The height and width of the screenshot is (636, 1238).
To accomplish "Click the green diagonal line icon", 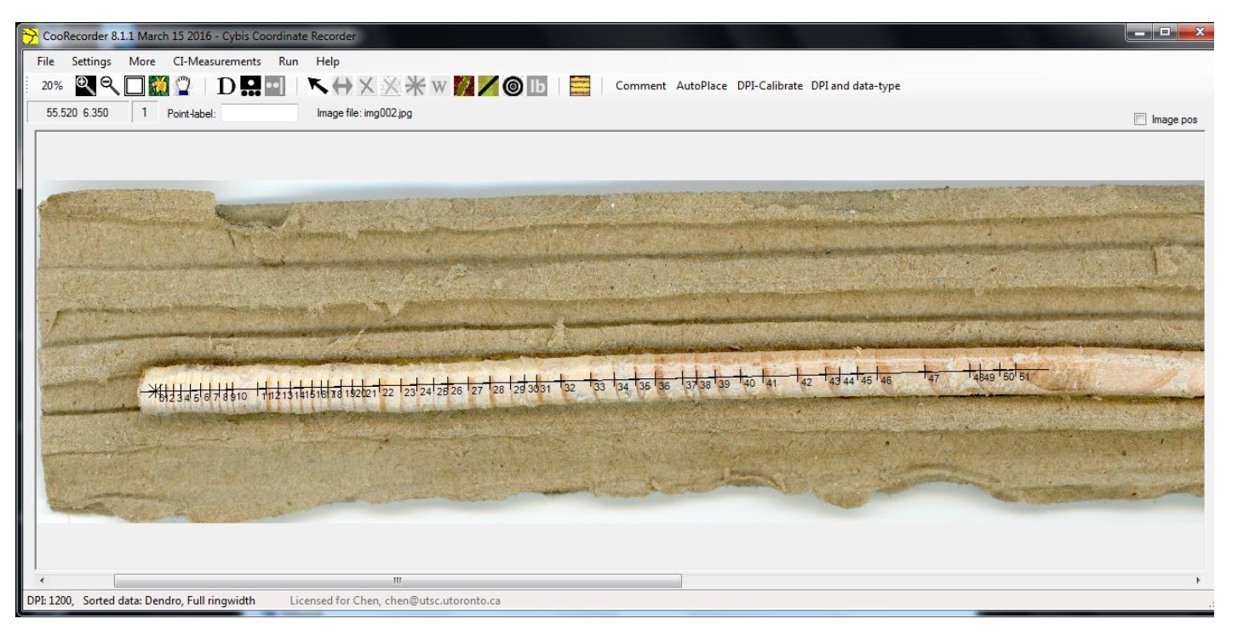I will [x=489, y=86].
